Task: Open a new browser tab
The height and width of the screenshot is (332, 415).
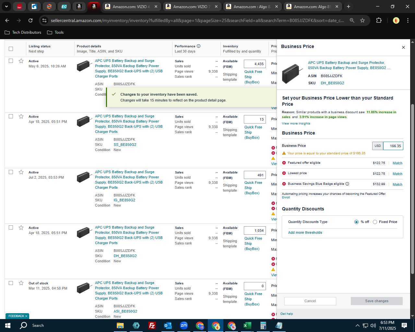Action: click(x=348, y=6)
